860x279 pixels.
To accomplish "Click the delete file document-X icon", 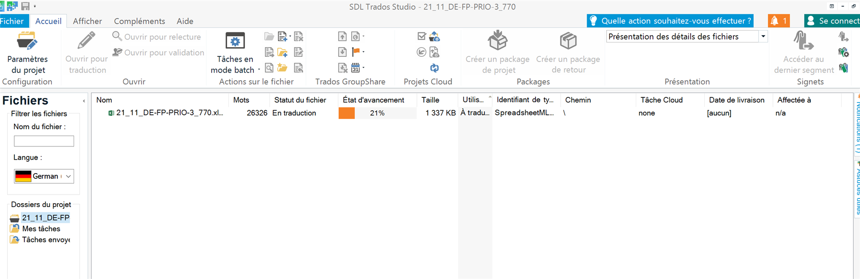I will click(x=299, y=36).
